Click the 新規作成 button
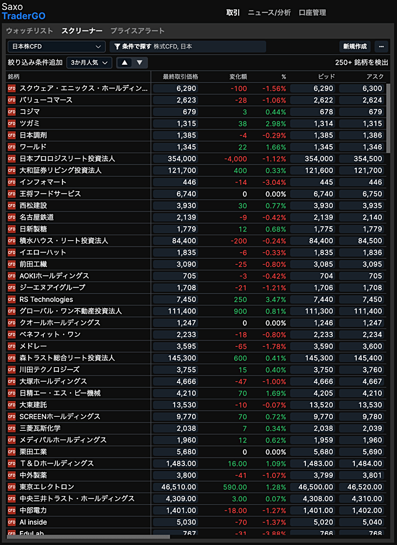 pos(355,47)
